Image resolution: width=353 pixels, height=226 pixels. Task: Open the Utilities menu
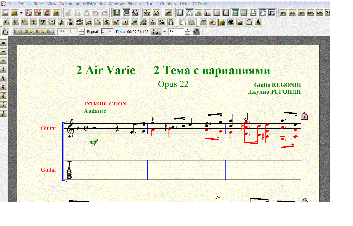point(37,4)
